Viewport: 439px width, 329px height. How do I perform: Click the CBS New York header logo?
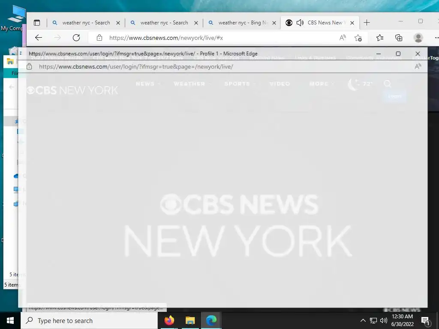point(72,90)
